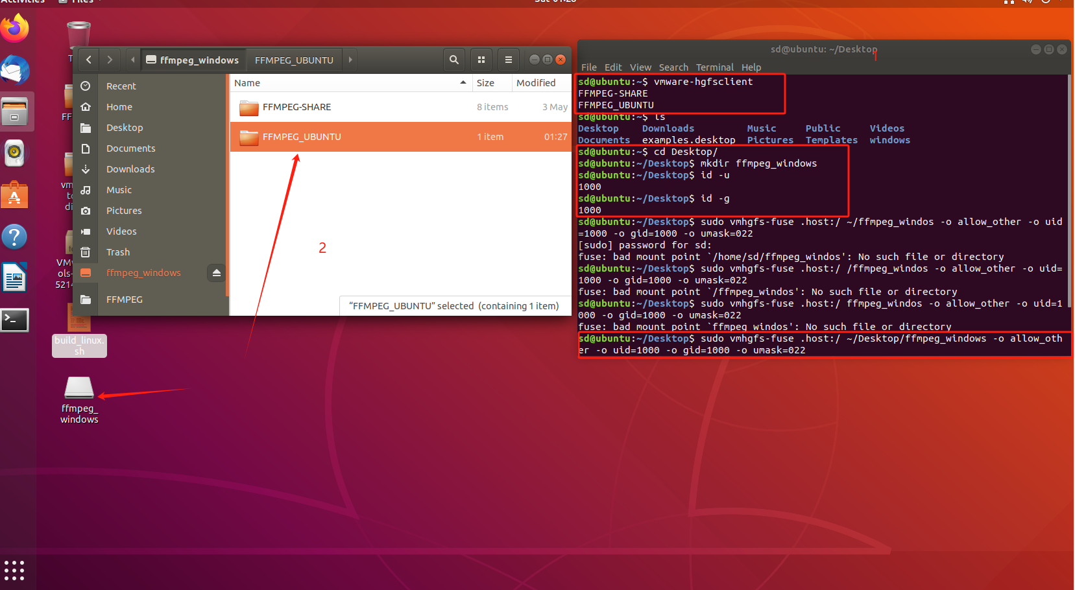Open the Help icon in the dock
1075x590 pixels.
point(15,237)
